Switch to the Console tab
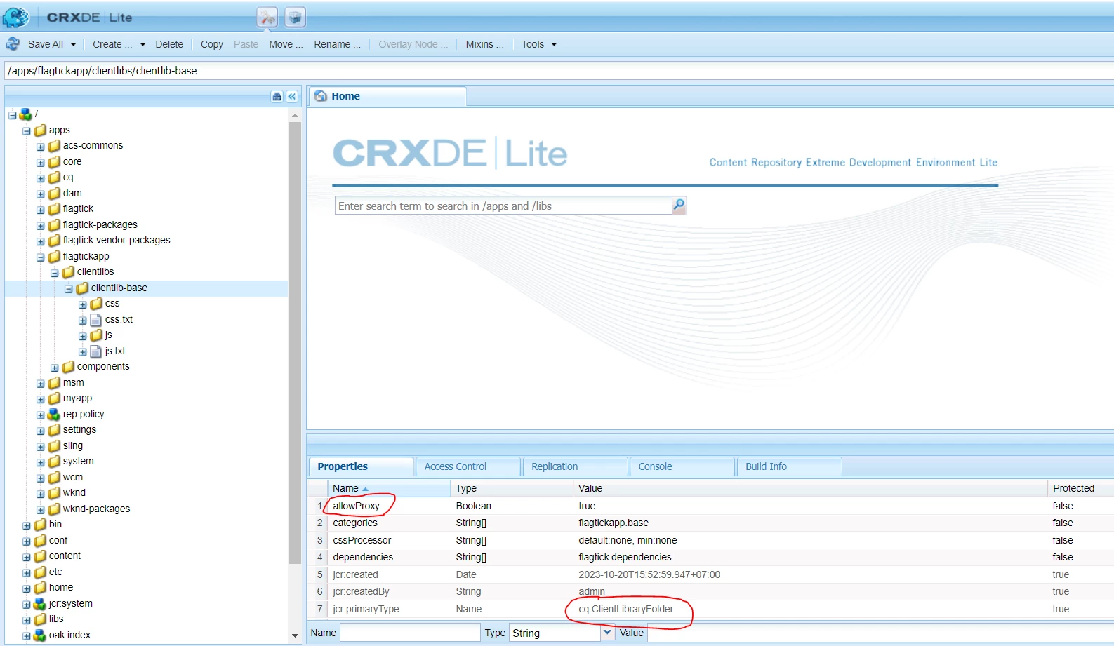This screenshot has width=1114, height=646. click(682, 466)
